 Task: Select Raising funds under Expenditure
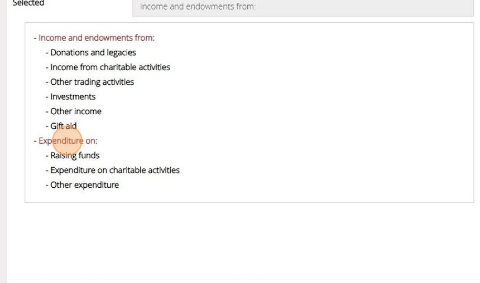point(75,155)
